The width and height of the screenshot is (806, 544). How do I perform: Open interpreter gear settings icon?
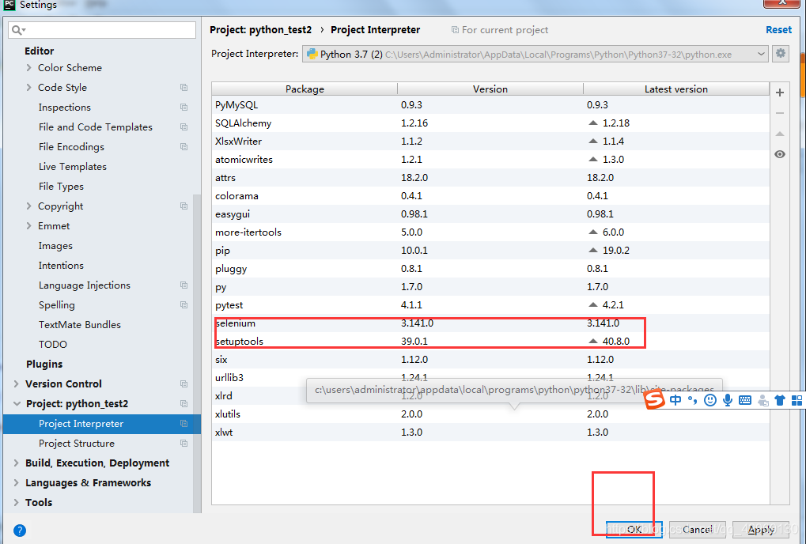tap(781, 54)
